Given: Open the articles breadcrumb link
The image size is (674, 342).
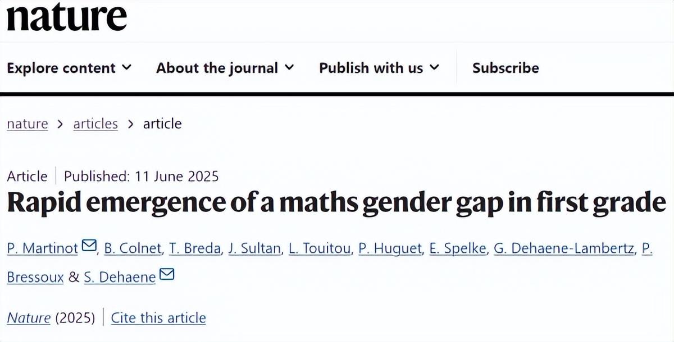Looking at the screenshot, I should 95,124.
